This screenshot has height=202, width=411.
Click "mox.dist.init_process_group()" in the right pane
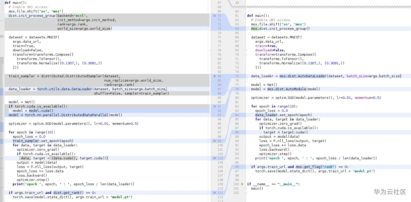pyautogui.click(x=280, y=29)
